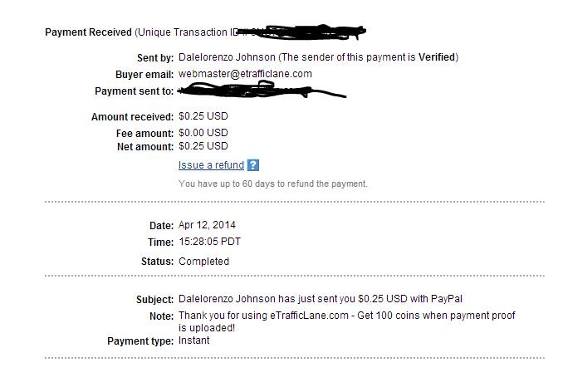This screenshot has width=563, height=382.
Task: Click the date Apr 12, 2014
Action: tap(207, 225)
